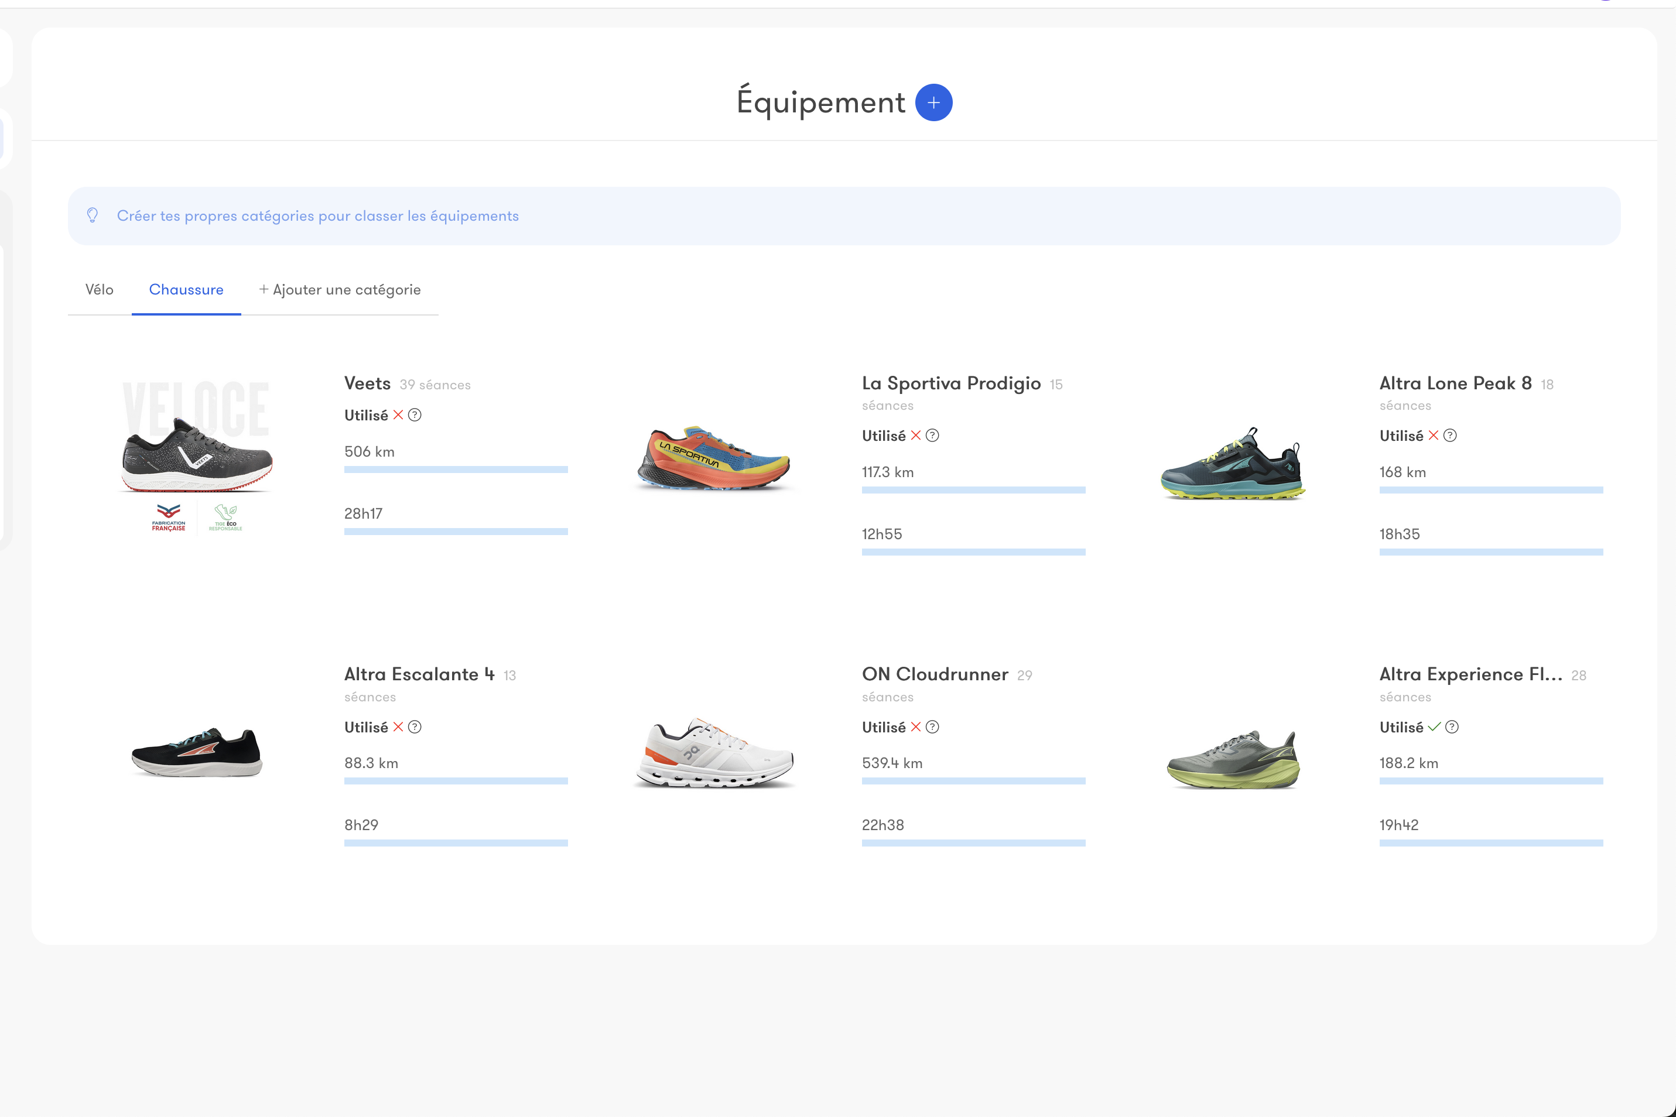Viewport: 1676px width, 1117px height.
Task: Click help icon for Altra Lone Peak 8
Action: click(x=1450, y=435)
